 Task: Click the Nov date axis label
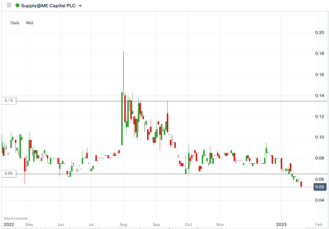pos(220,224)
